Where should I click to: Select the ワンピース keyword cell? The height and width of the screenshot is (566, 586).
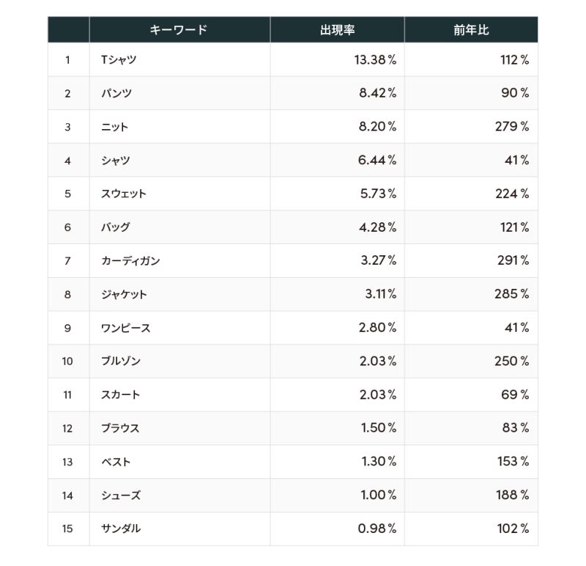point(126,328)
